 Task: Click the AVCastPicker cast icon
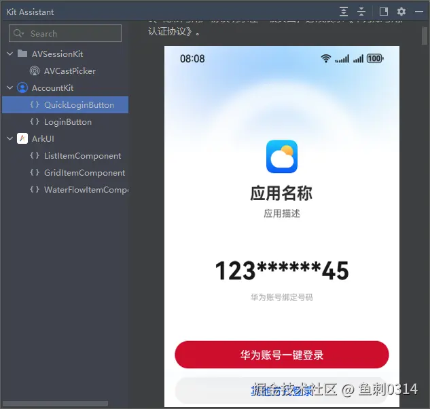(35, 71)
